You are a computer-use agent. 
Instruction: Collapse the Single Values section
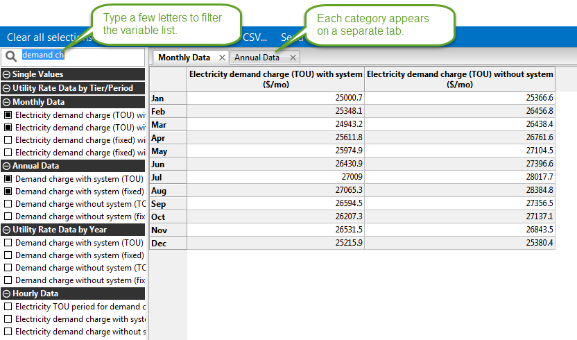6,74
